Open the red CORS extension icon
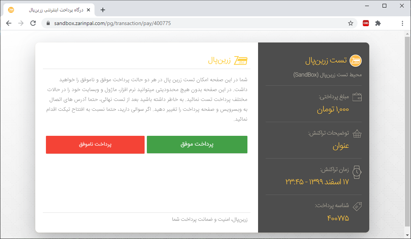The height and width of the screenshot is (239, 411). (x=366, y=23)
